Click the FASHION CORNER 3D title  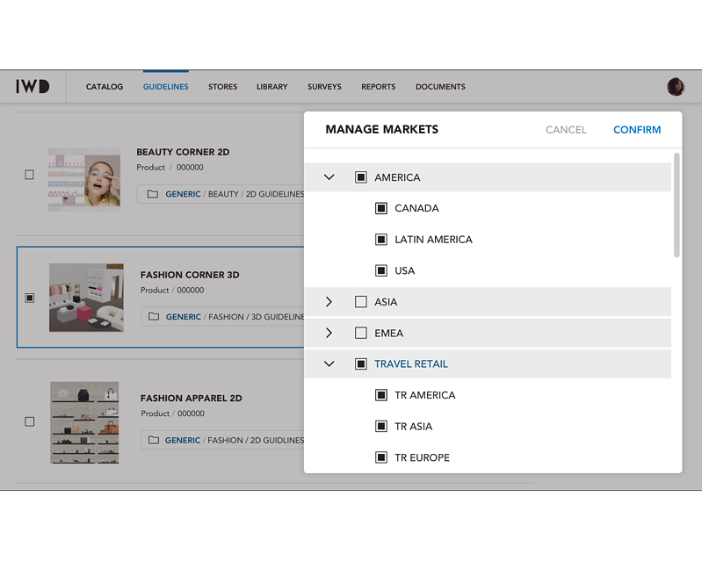[190, 275]
